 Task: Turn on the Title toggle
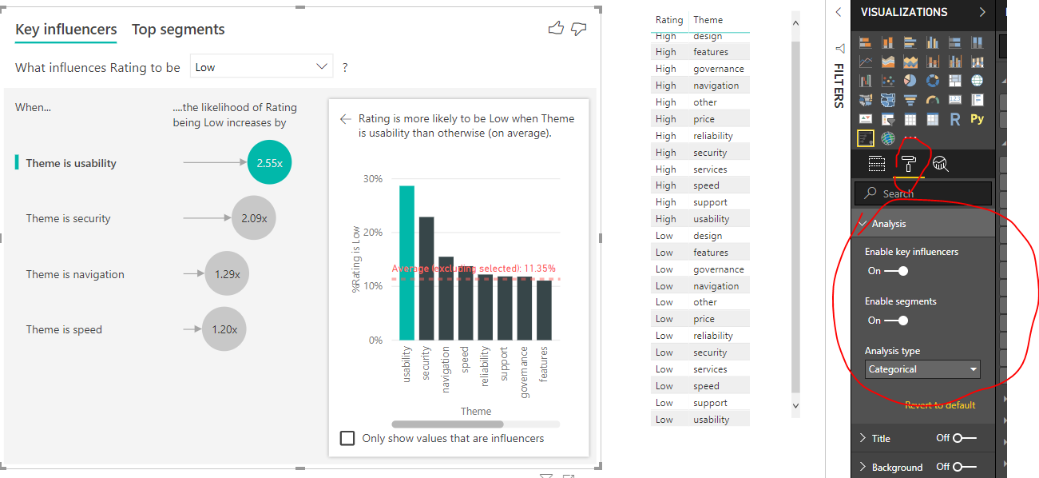pos(965,438)
